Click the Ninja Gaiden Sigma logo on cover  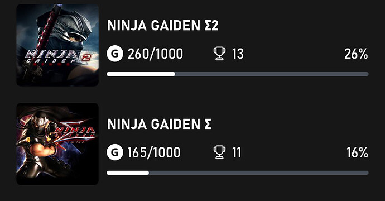pos(75,134)
